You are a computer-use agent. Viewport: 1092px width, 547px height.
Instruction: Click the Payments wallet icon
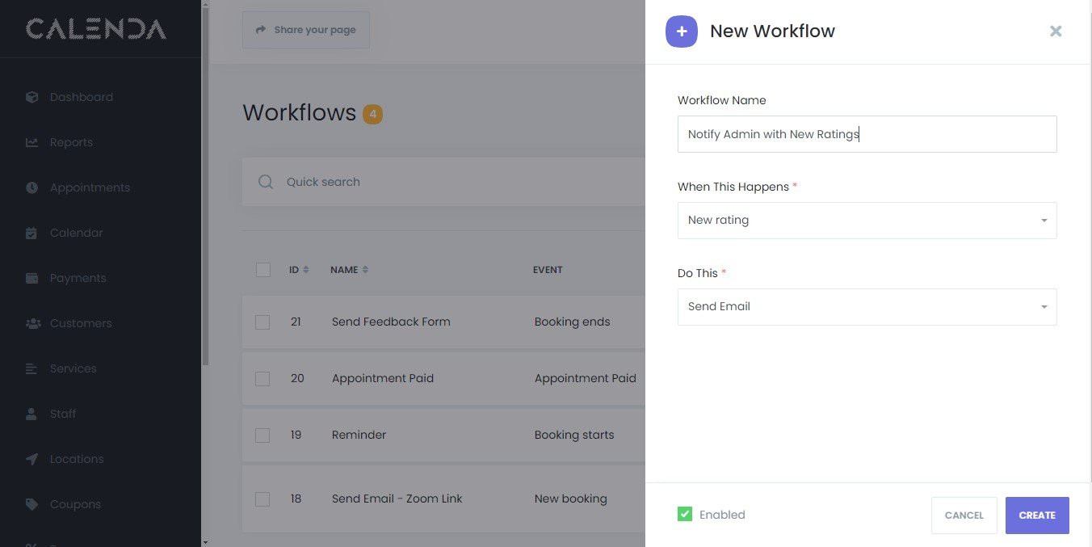[x=32, y=278]
